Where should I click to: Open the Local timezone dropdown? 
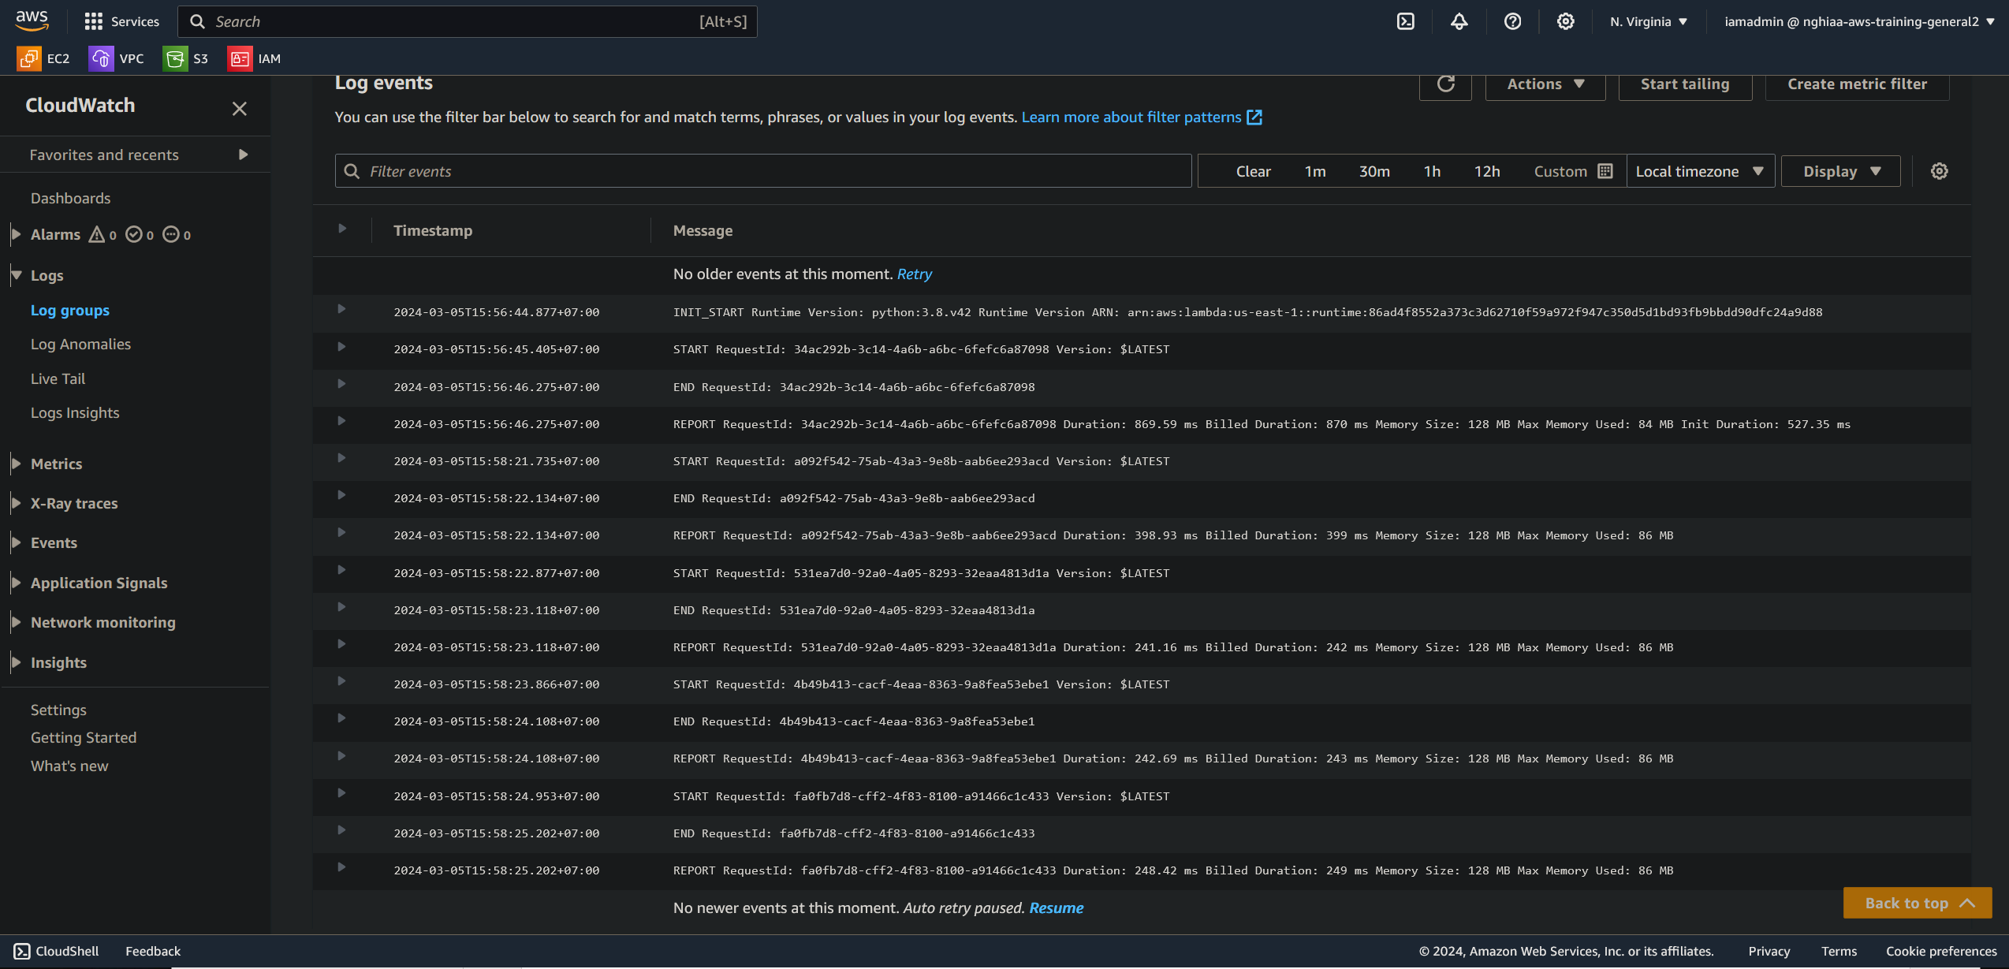1700,171
